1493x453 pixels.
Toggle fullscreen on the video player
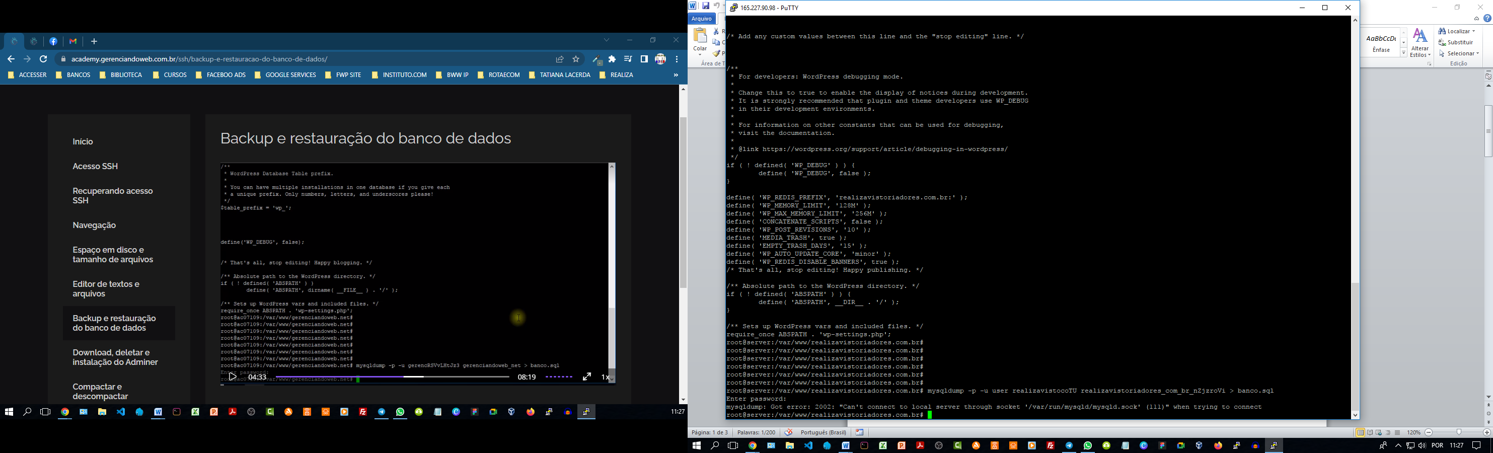(586, 377)
